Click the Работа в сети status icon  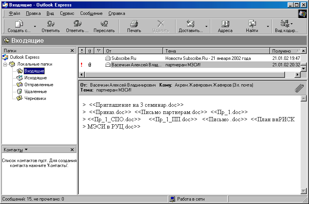(172, 199)
